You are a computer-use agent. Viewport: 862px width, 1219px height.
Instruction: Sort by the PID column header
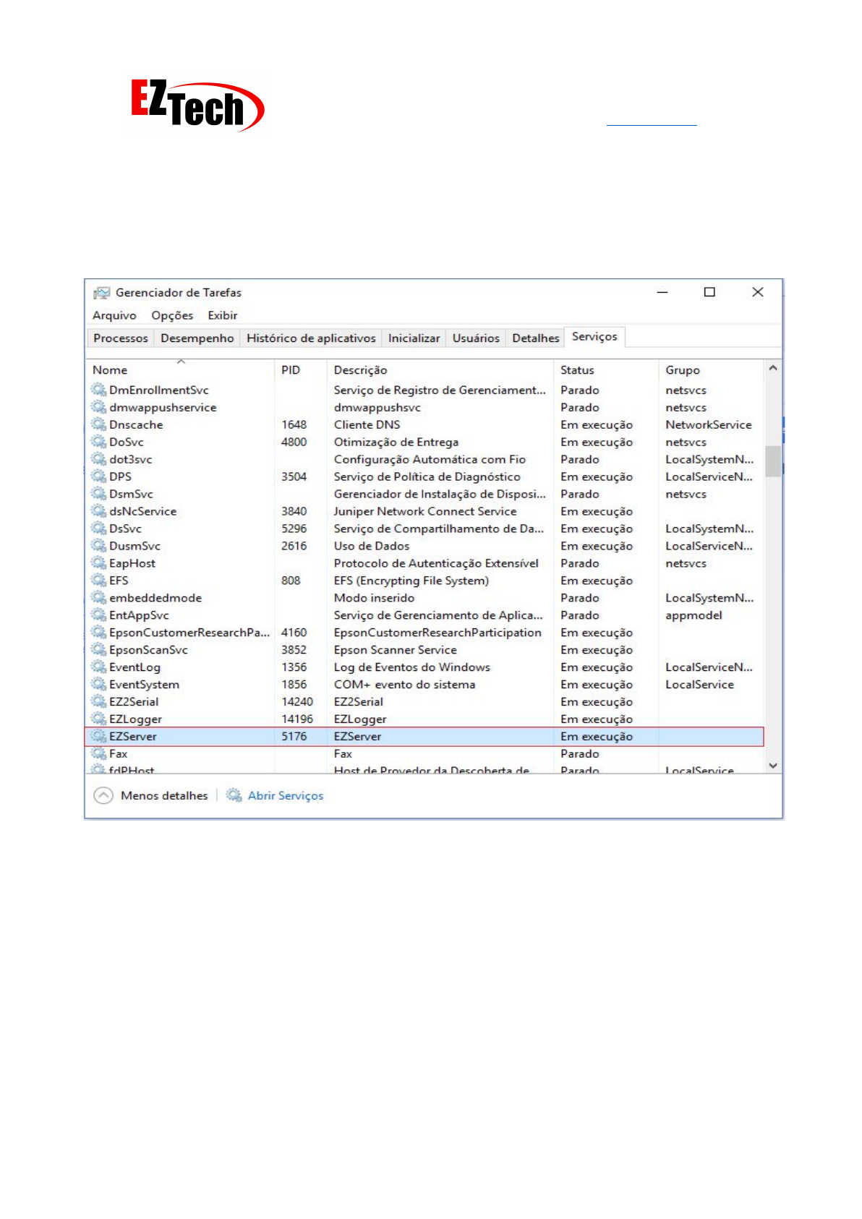pos(301,370)
